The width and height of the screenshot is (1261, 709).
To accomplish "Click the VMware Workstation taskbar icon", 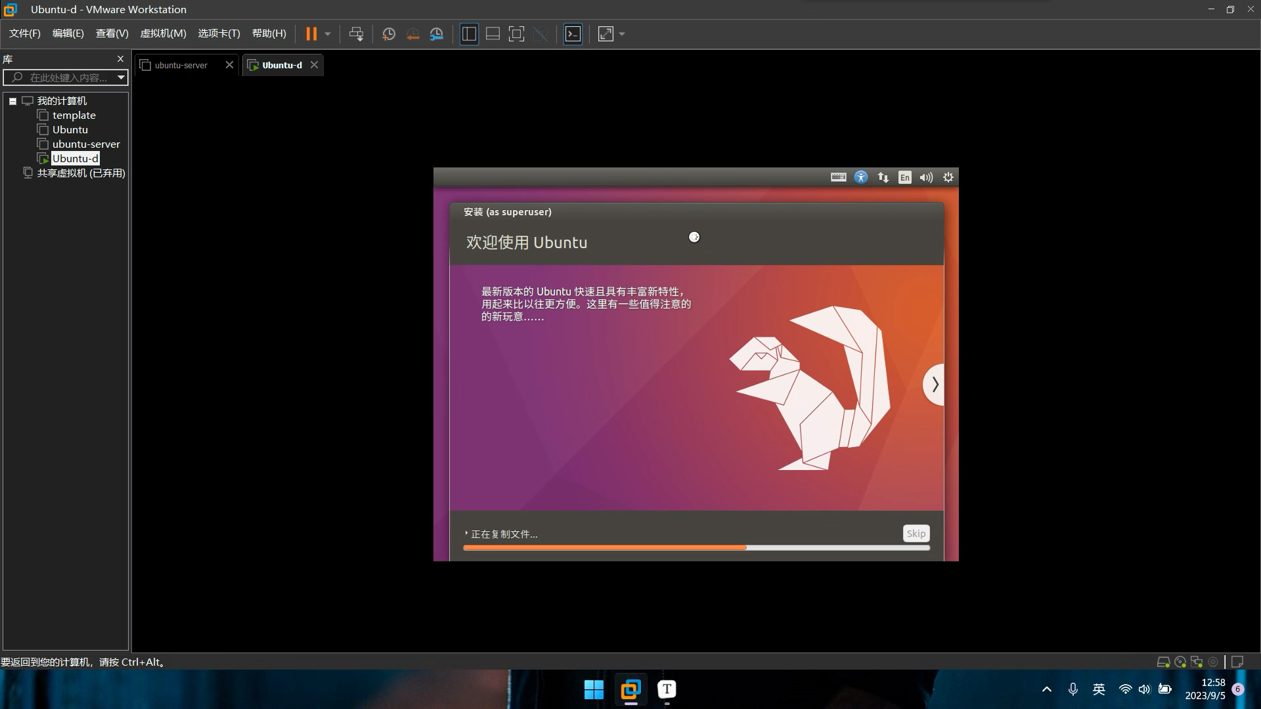I will click(630, 689).
